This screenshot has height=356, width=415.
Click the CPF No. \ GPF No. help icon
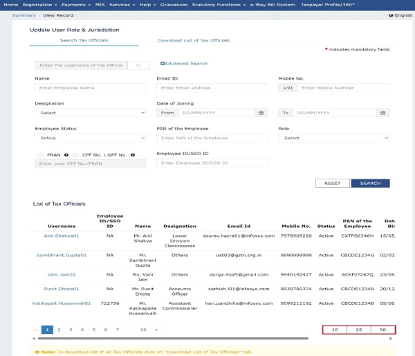click(x=133, y=155)
